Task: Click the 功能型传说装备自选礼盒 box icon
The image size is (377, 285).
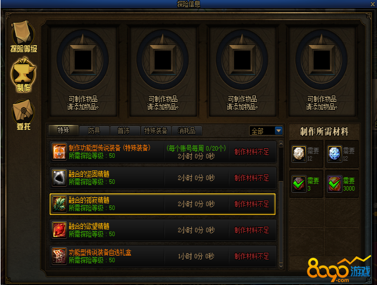Action: (59, 257)
